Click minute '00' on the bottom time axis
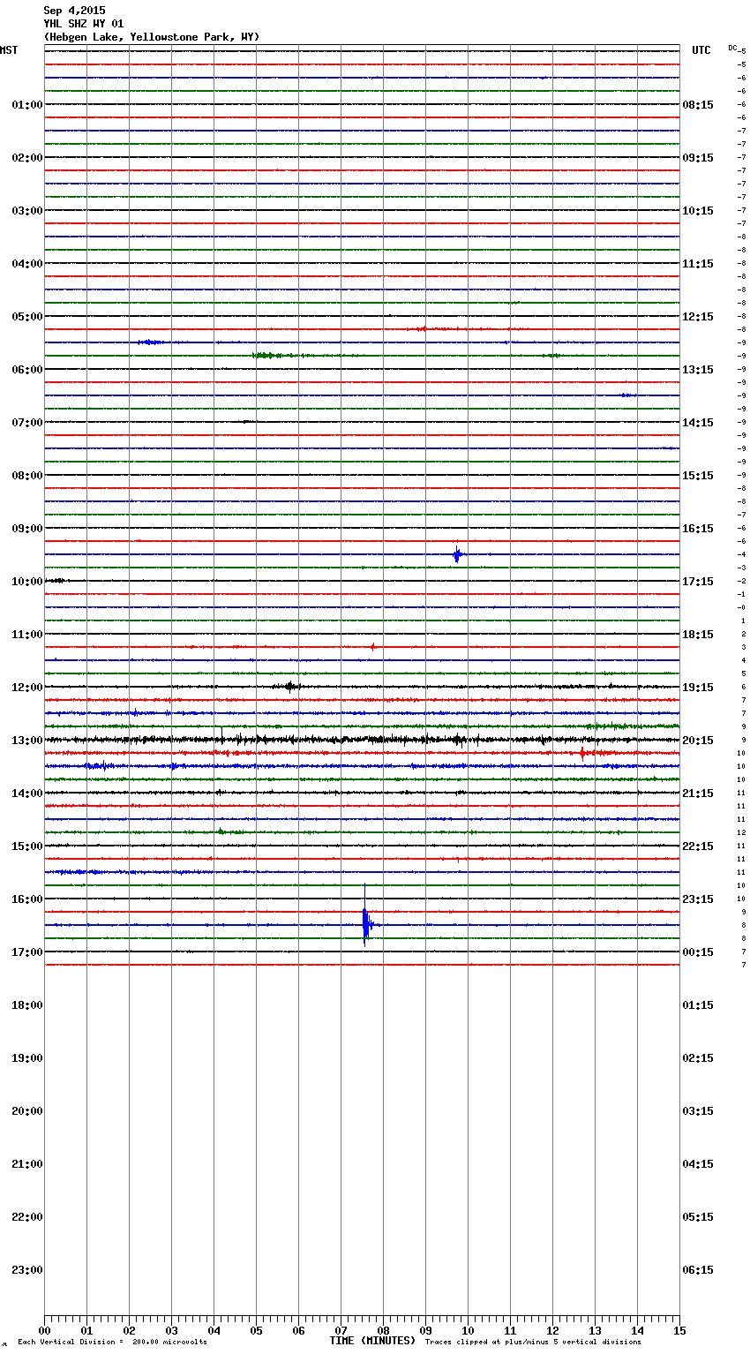The width and height of the screenshot is (750, 1354). tap(44, 1330)
